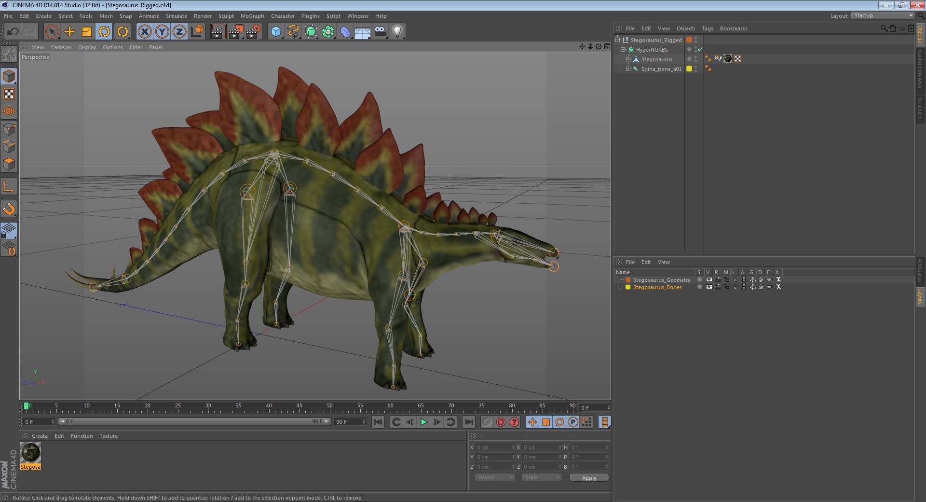Toggle the HyperNURBS enable checkmark

click(x=700, y=49)
